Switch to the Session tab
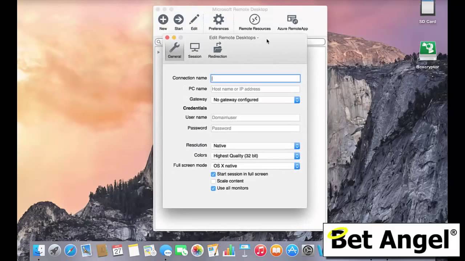The height and width of the screenshot is (261, 465). [x=195, y=50]
